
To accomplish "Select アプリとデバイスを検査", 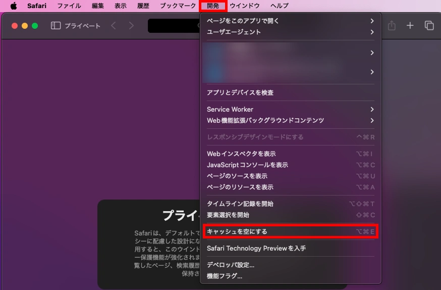I will pos(291,92).
